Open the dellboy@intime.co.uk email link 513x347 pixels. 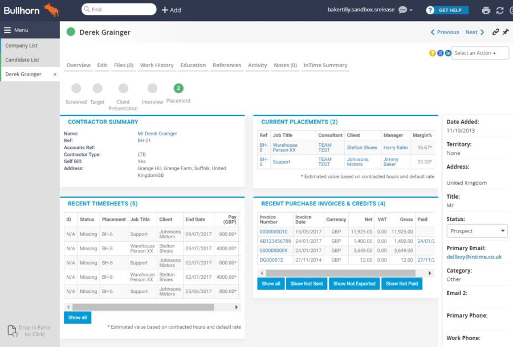(474, 257)
